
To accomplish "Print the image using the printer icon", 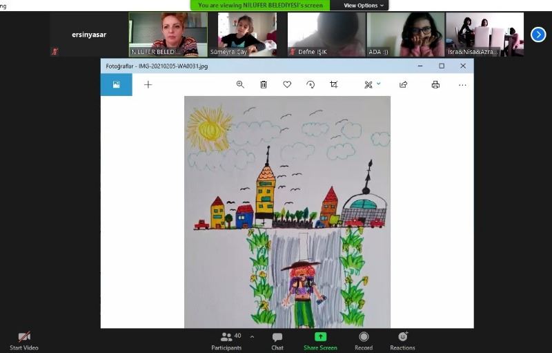I will (x=435, y=84).
